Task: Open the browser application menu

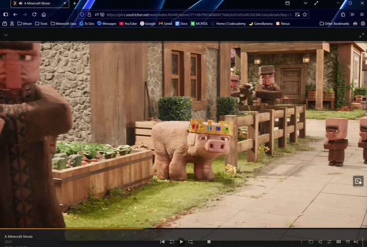Action: pos(362,15)
